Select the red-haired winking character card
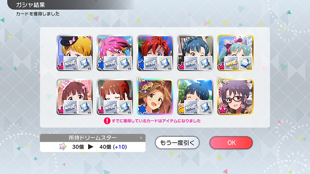The image size is (310, 174). [155, 53]
